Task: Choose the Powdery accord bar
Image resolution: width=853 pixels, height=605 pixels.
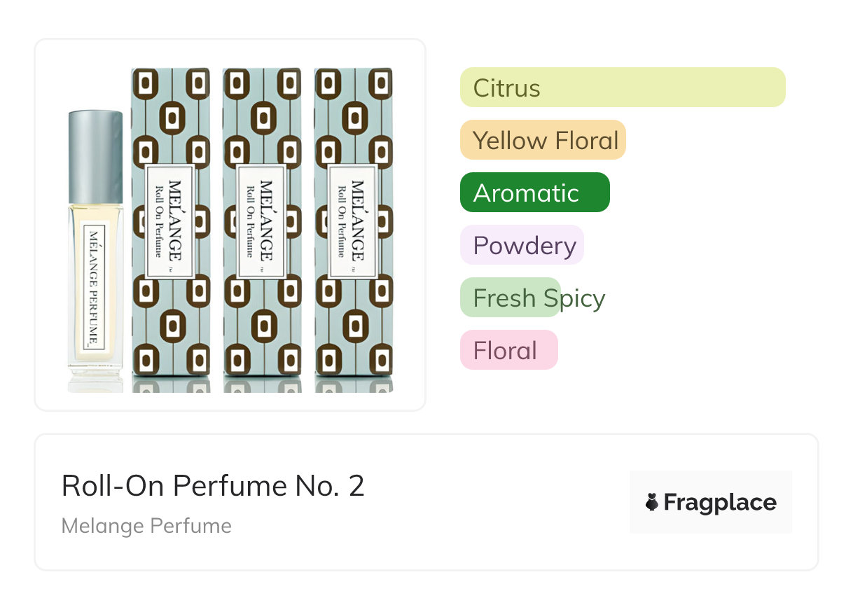Action: tap(522, 245)
